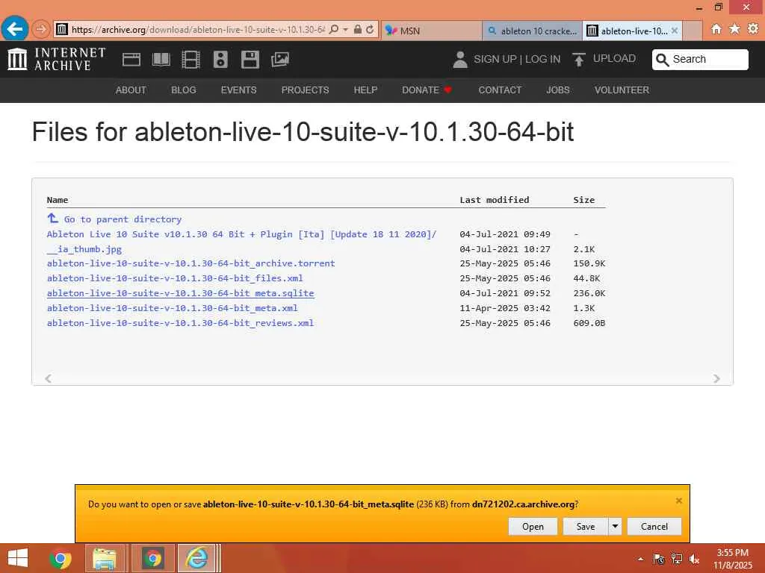Viewport: 765px width, 573px height.
Task: Open the Video film icon
Action: (x=191, y=60)
